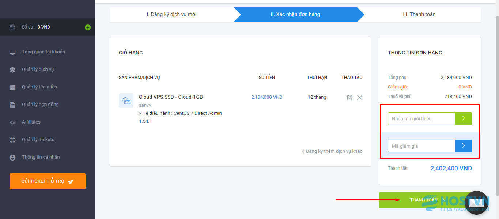Click the green plus add-balance icon
This screenshot has width=499, height=219.
[88, 27]
